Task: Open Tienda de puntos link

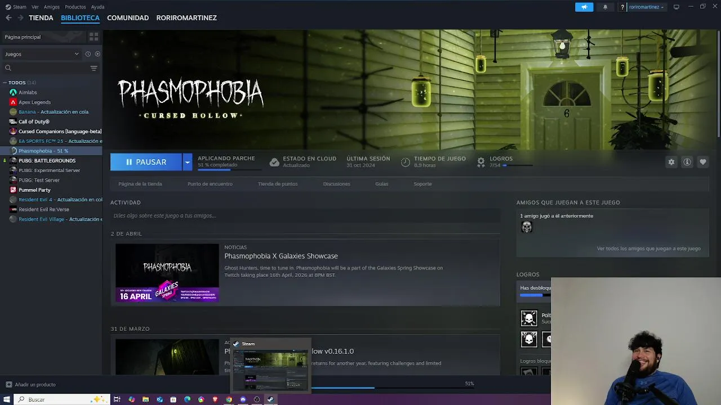Action: (x=278, y=184)
